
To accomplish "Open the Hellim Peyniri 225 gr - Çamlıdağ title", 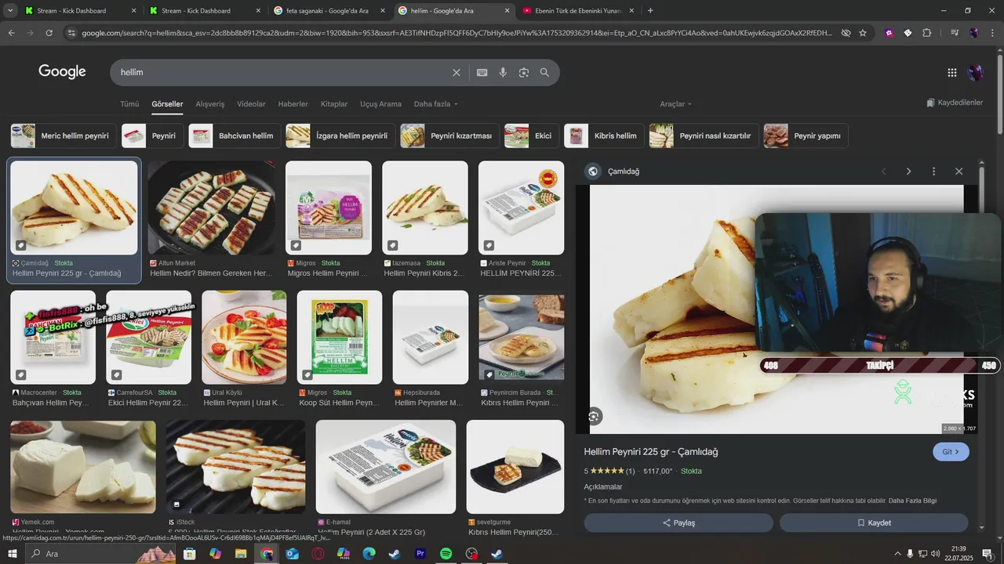I will click(x=651, y=452).
